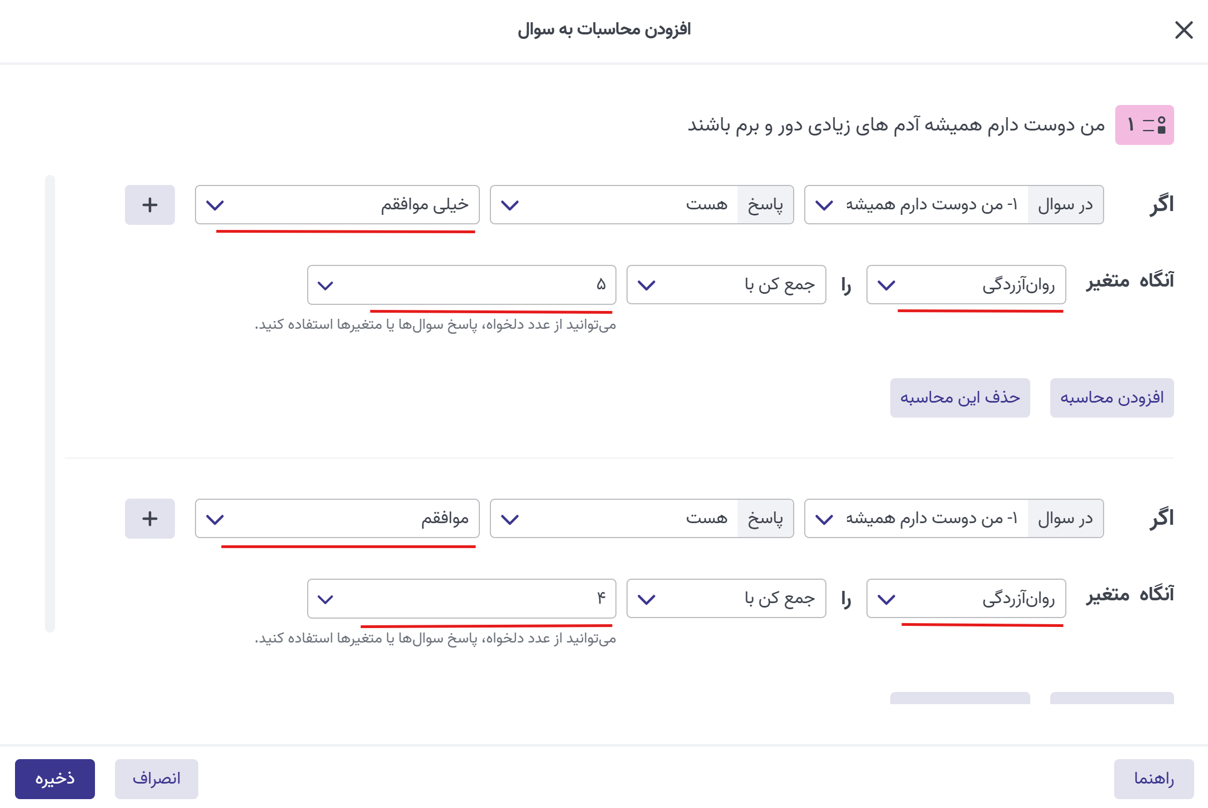
Task: Click the pink question type badge numbered ۱
Action: (1144, 125)
